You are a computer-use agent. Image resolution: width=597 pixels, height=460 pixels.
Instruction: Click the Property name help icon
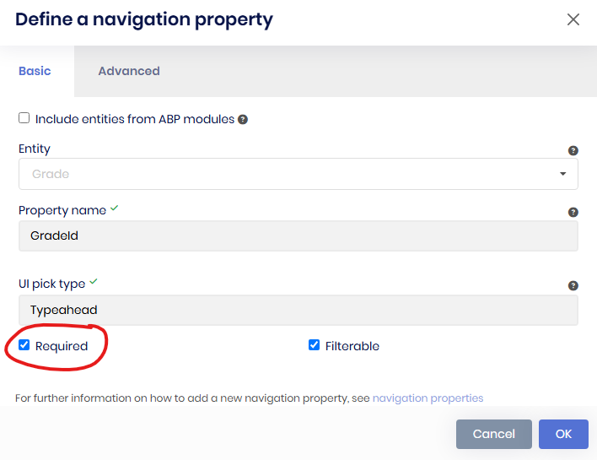573,213
